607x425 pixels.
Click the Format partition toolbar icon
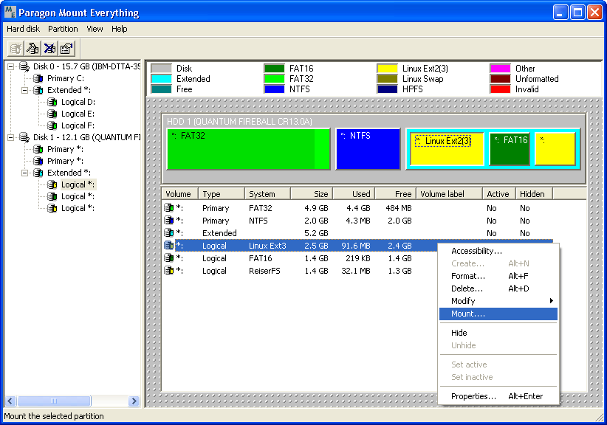(x=33, y=49)
